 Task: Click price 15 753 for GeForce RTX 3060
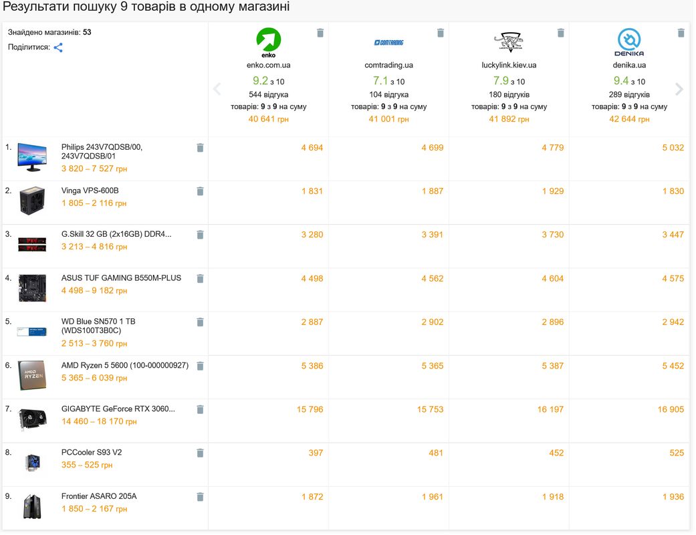tap(430, 409)
